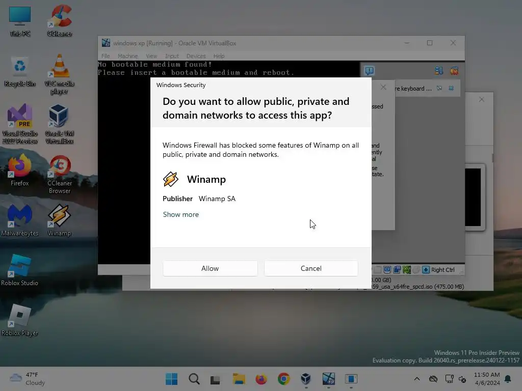Click the host key arrow icon

426,270
